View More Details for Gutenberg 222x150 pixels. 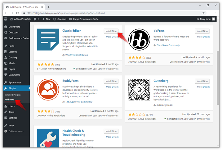(x=203, y=87)
